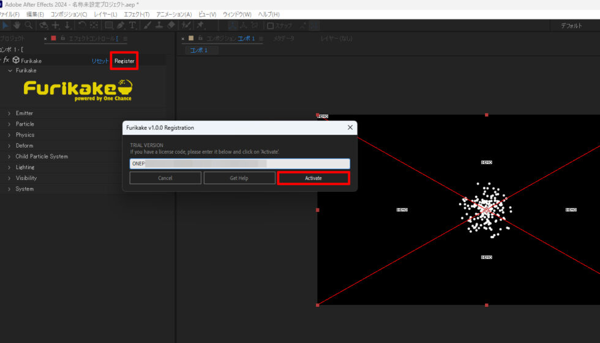Viewport: 600px width, 343px height.
Task: Select the Puppet Pin tool
Action: [x=200, y=26]
